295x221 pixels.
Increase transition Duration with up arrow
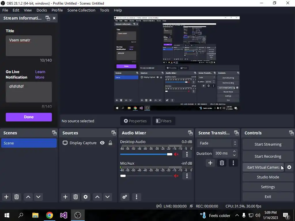234,151
